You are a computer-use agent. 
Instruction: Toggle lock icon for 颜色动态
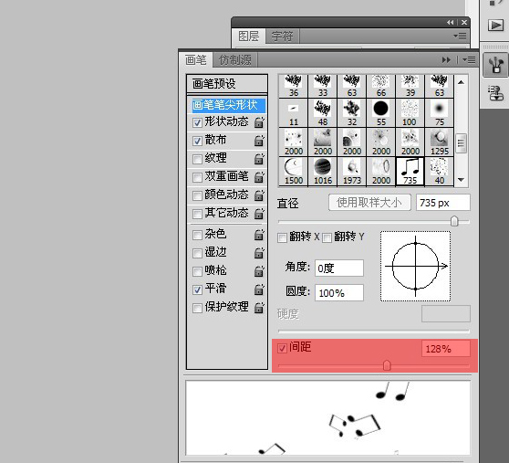(259, 195)
